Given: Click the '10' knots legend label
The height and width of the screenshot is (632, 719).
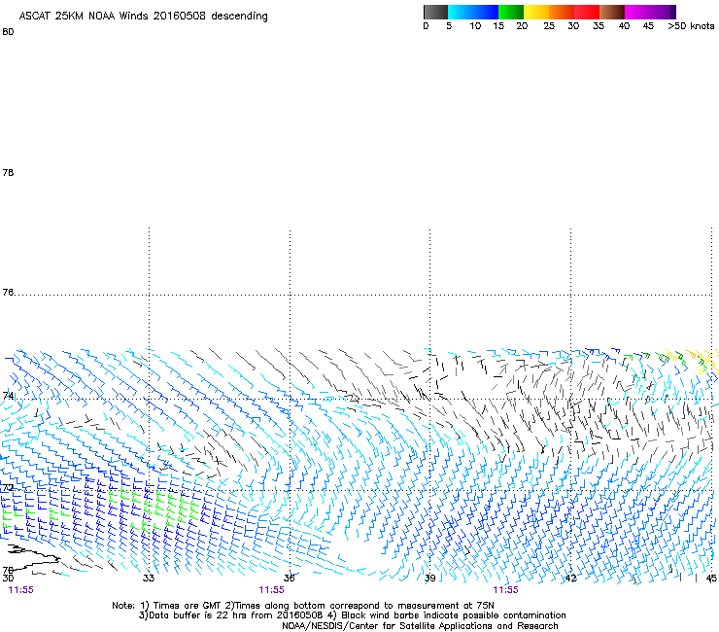Looking at the screenshot, I should click(475, 26).
